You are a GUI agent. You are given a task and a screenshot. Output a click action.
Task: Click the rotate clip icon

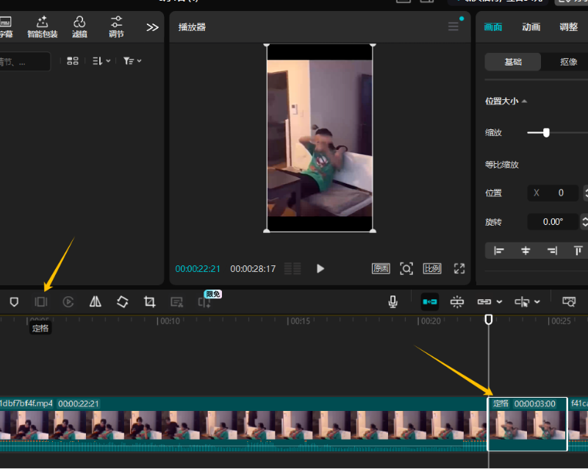(x=123, y=301)
